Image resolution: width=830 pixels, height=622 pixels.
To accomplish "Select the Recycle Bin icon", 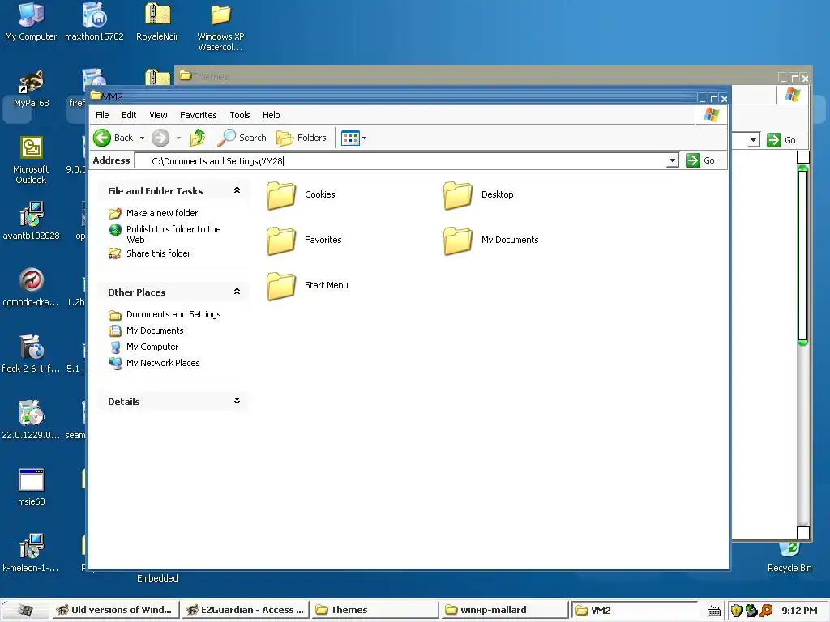I will point(789,556).
